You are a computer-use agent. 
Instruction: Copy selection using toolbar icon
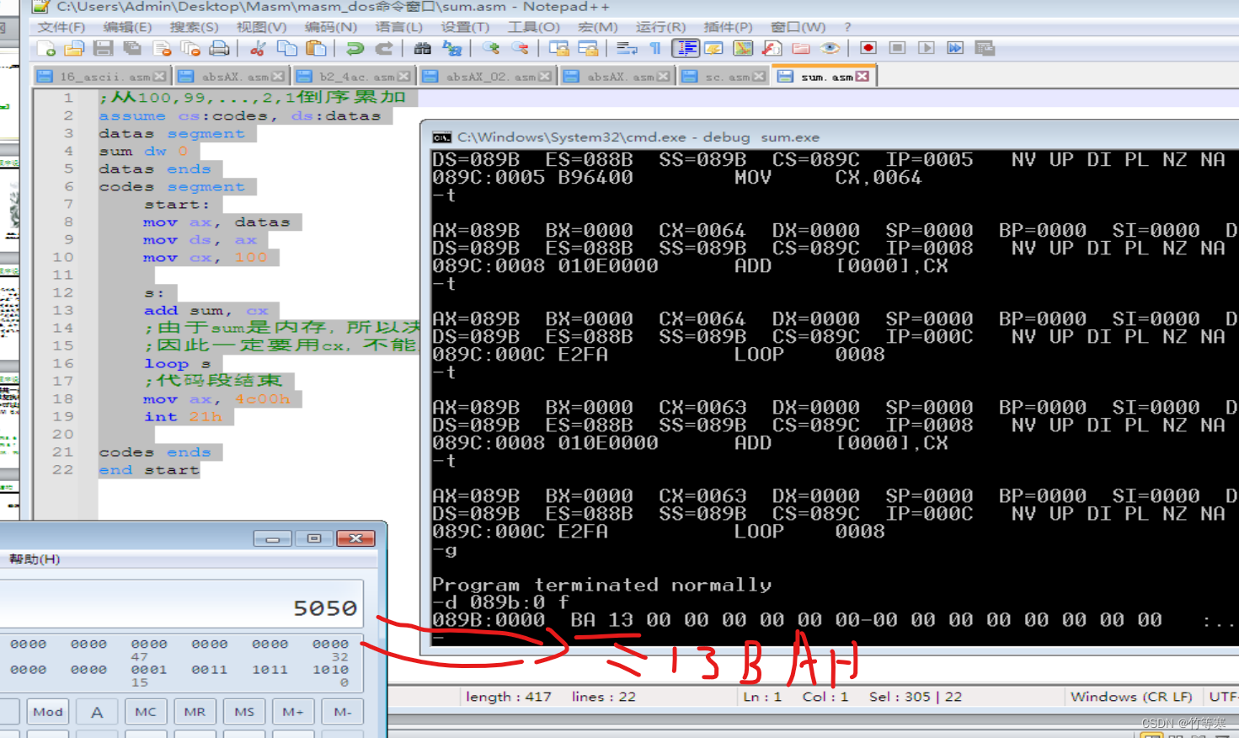pyautogui.click(x=287, y=48)
